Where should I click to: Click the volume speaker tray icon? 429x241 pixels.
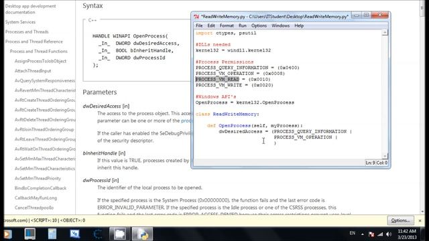tap(389, 234)
